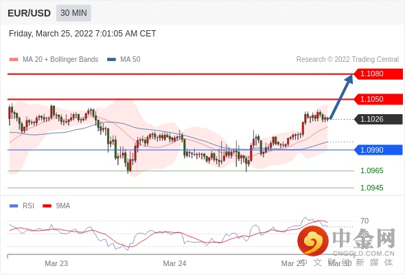Click the chart date and time header
This screenshot has height=275, width=405.
tap(82, 34)
